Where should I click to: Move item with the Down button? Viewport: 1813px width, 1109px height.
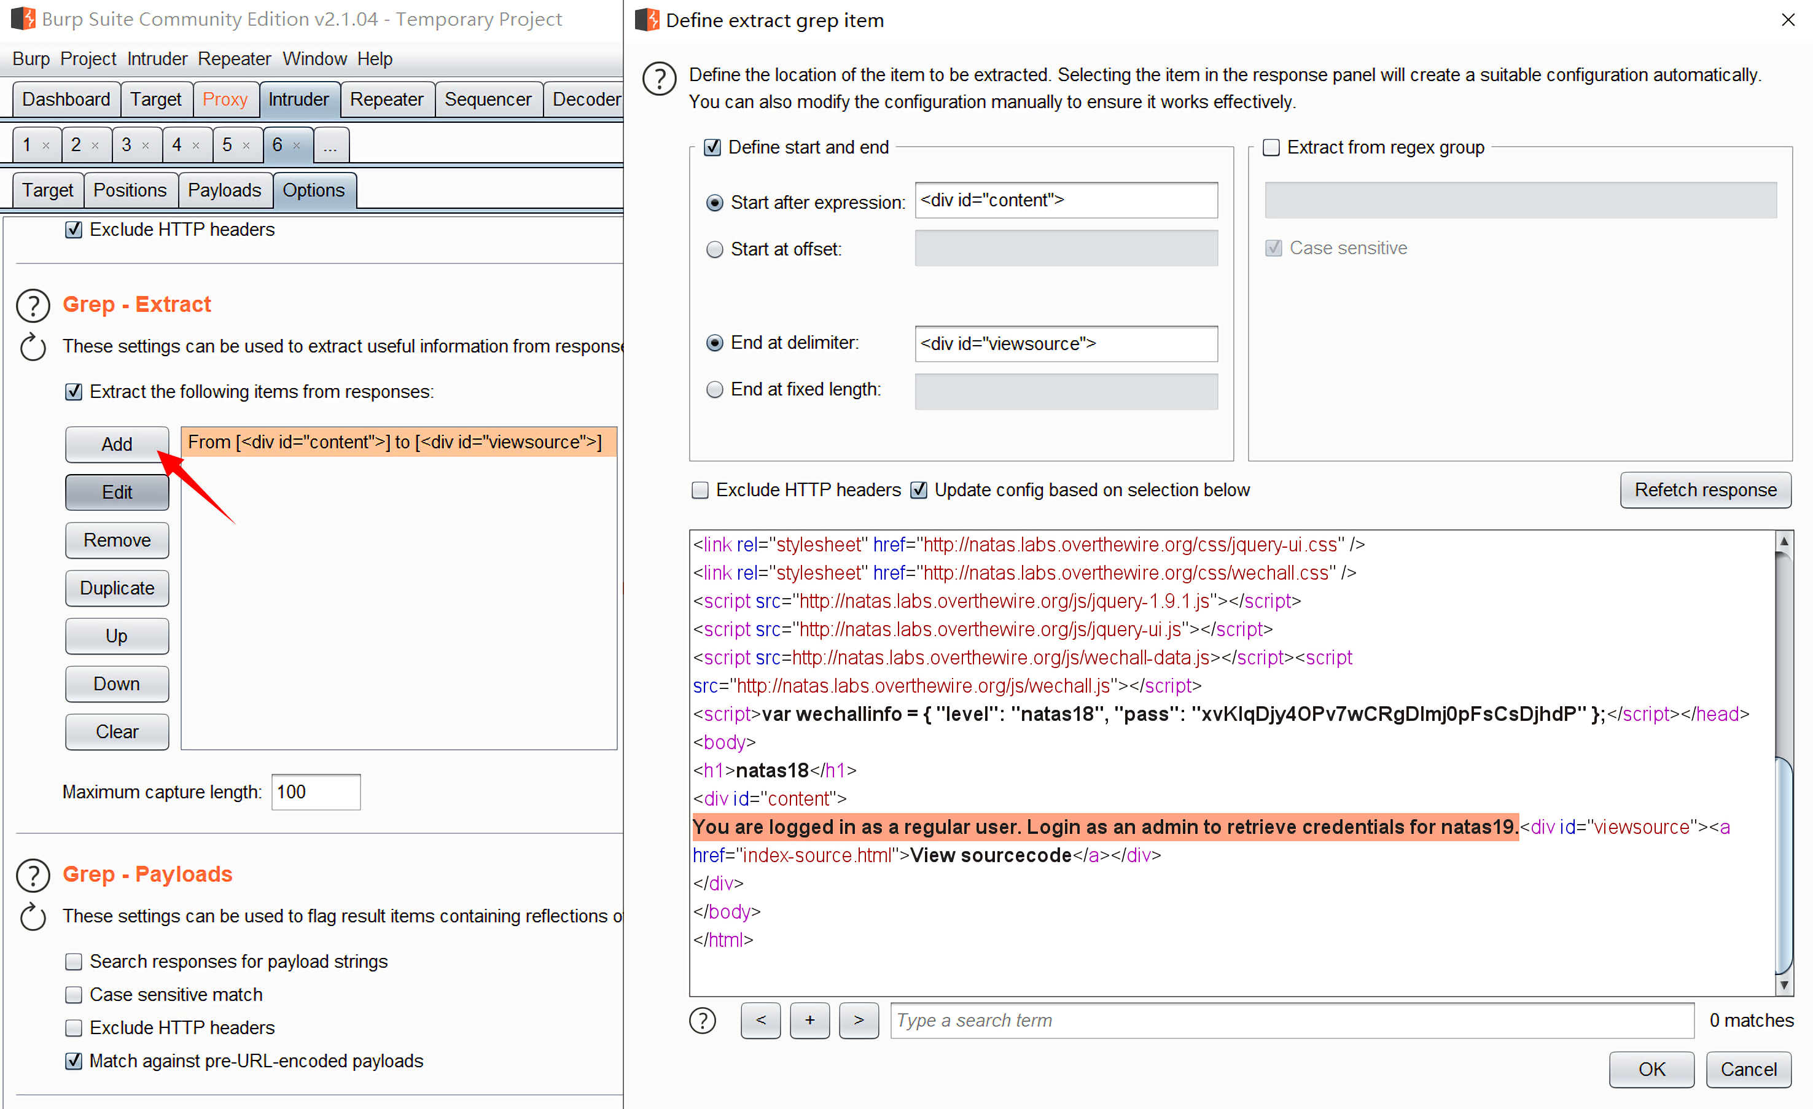tap(117, 683)
